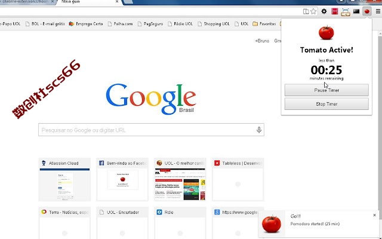Click the Pomodoro started! (25 min) text
The height and width of the screenshot is (239, 382).
click(x=315, y=224)
